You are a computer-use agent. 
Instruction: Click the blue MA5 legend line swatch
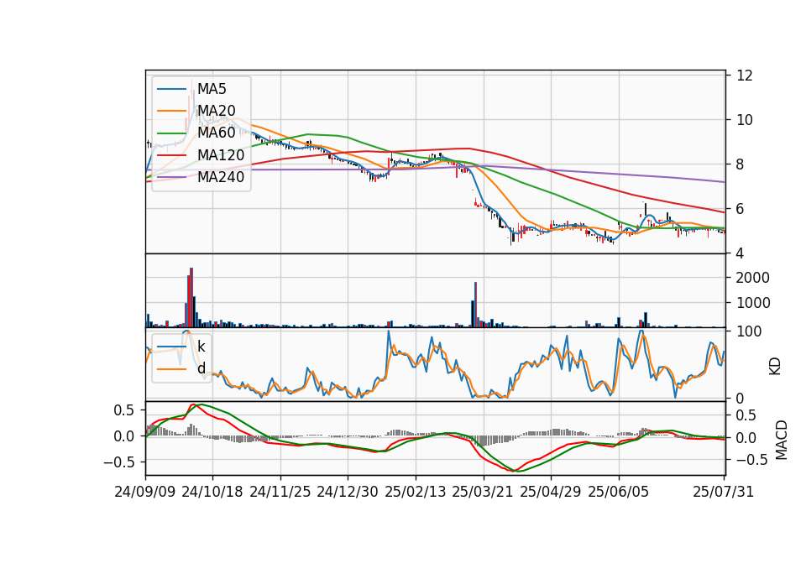[x=171, y=89]
